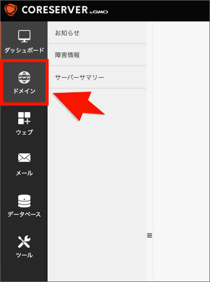The width and height of the screenshot is (210, 282).
Task: Select the ツール label in sidebar
Action: (x=24, y=255)
